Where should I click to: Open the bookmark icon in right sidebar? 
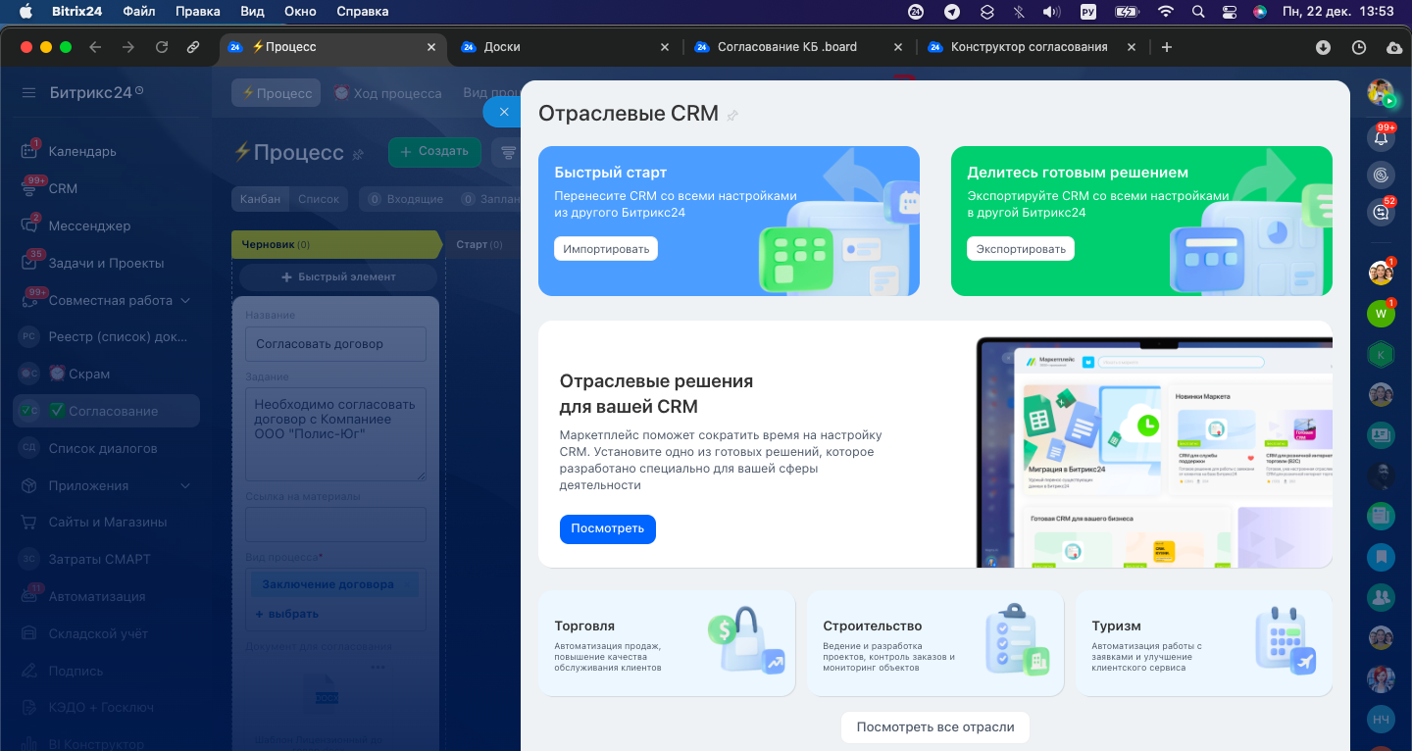pos(1381,556)
